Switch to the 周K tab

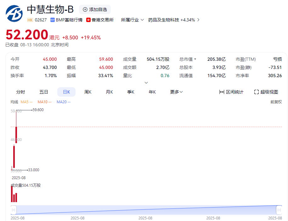tap(88, 92)
